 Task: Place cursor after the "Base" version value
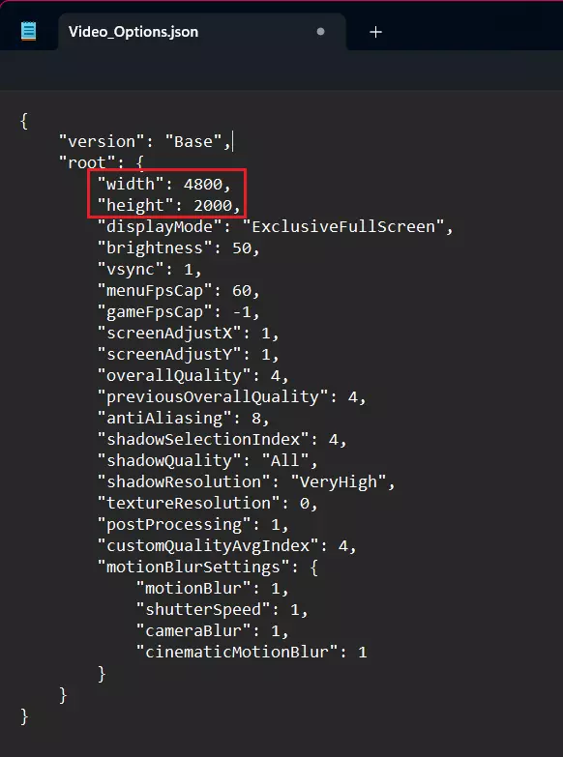tap(232, 142)
